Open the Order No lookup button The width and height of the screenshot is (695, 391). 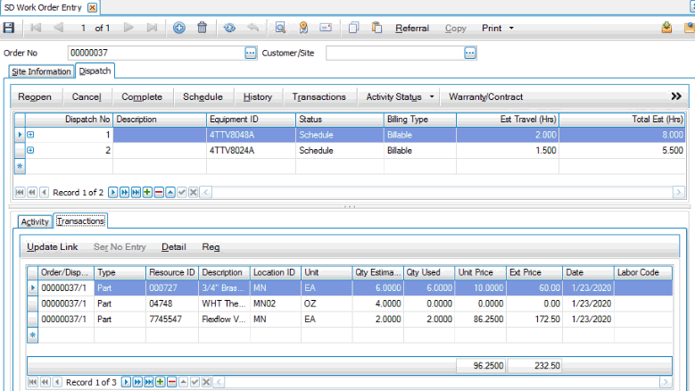(x=250, y=53)
